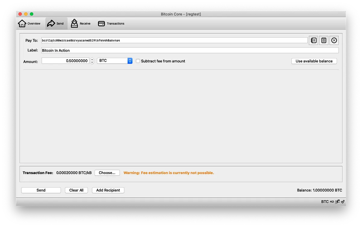
Task: Click the Receive inbox icon in the toolbar
Action: [x=74, y=23]
